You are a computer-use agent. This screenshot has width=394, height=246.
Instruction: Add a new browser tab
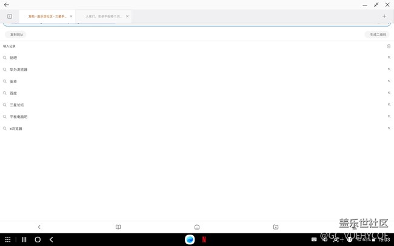(x=384, y=16)
